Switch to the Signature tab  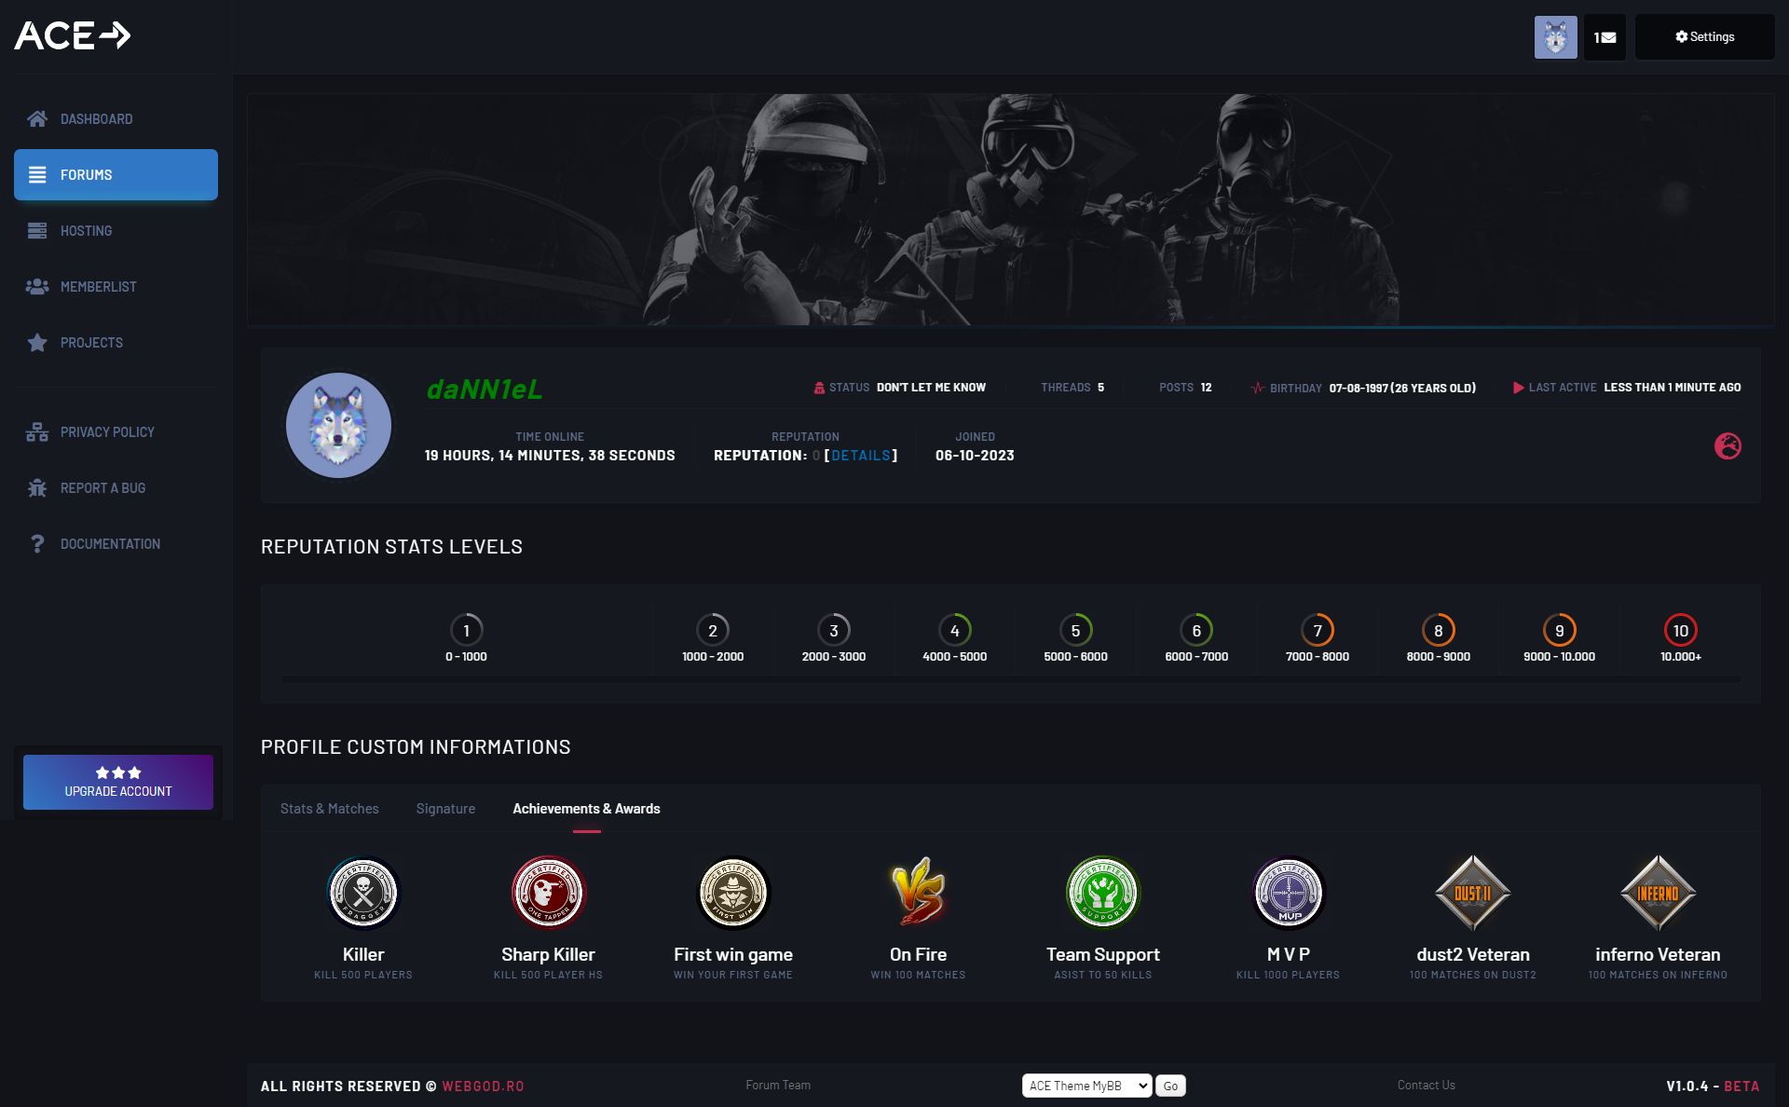445,809
